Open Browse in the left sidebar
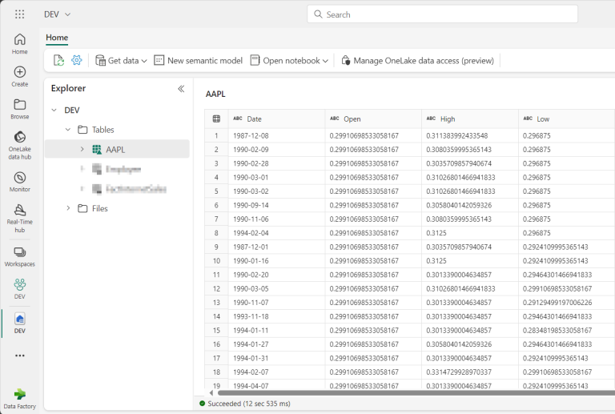 19,109
